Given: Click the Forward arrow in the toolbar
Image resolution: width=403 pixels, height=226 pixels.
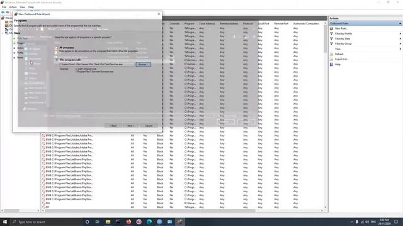Looking at the screenshot, I should point(8,12).
